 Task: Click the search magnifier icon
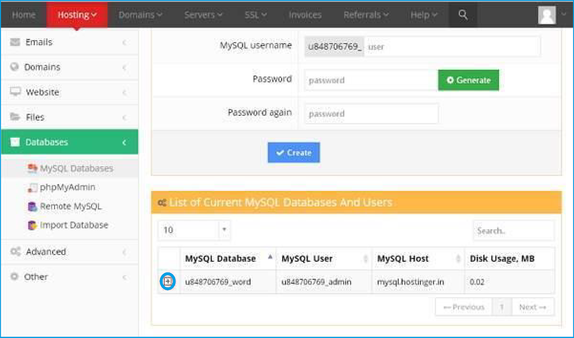pos(463,15)
